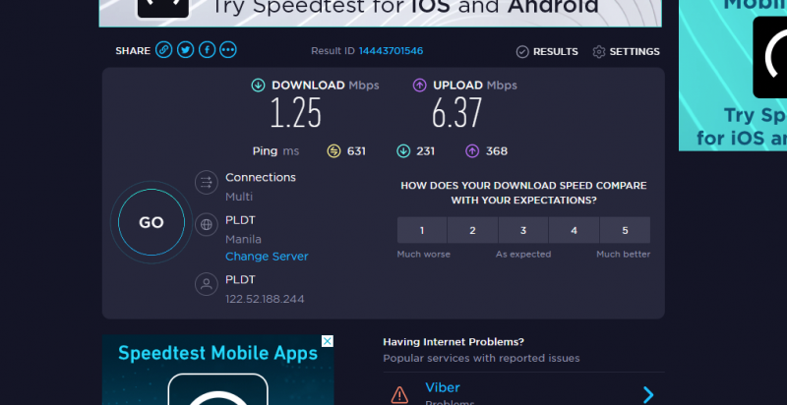Screen dimensions: 787x405
Task: Copy the result link via share icon
Action: coord(163,50)
